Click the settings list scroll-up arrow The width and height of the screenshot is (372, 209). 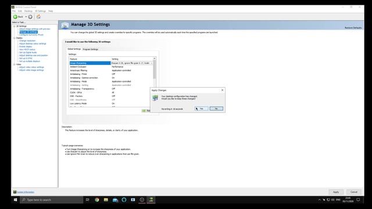[x=155, y=59]
